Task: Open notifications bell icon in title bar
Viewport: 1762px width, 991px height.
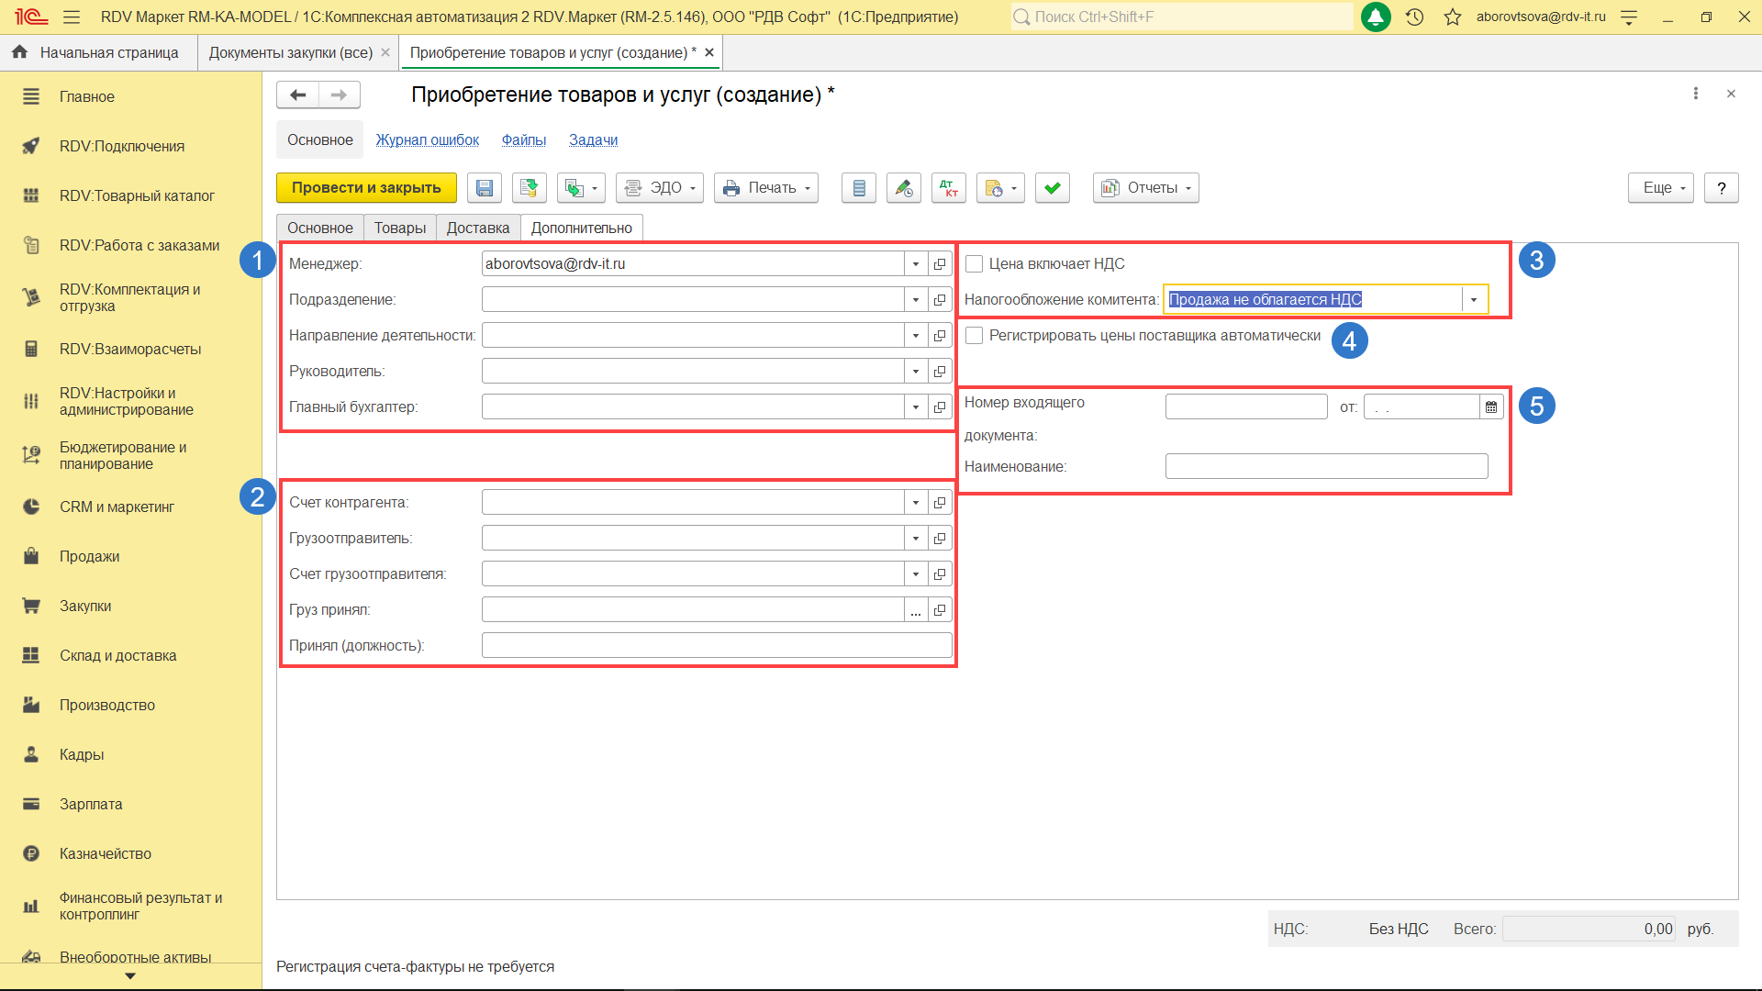Action: (1375, 17)
